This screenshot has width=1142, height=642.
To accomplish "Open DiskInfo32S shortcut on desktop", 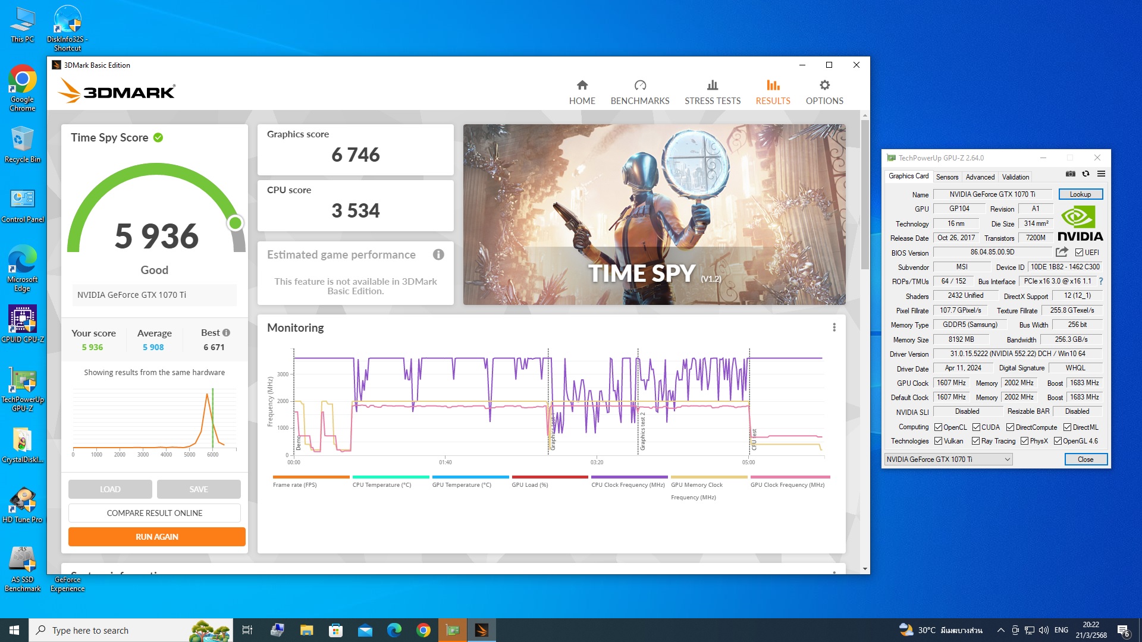I will click(67, 29).
